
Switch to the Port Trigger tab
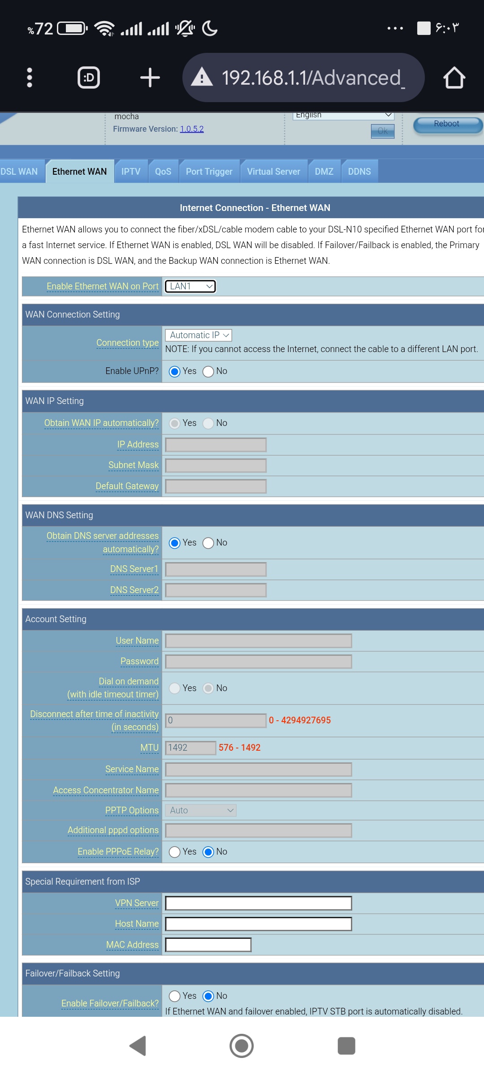(209, 172)
